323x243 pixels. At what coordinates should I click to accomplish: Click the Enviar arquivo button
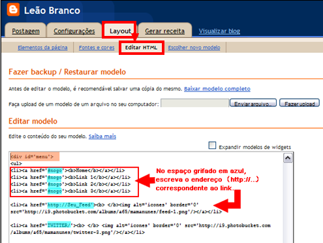click(x=253, y=103)
